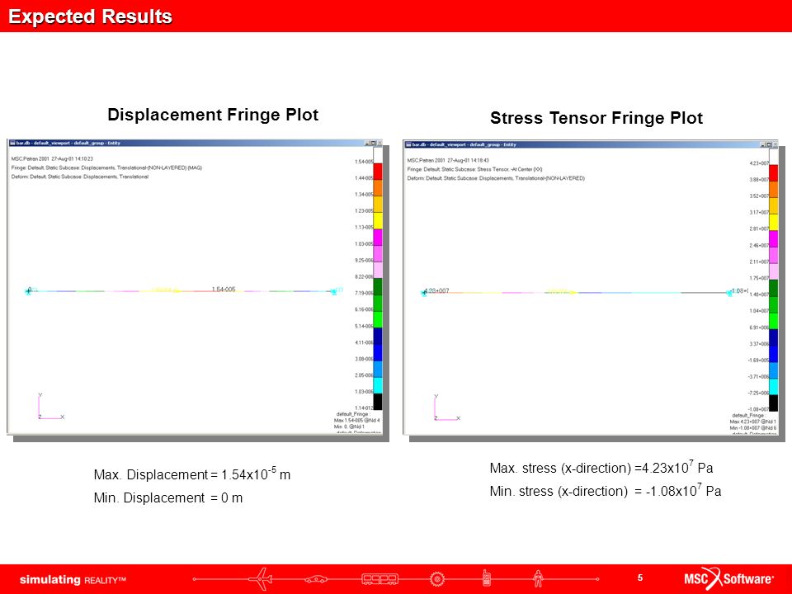Image resolution: width=792 pixels, height=594 pixels.
Task: Click the XYZ axis triad in displacement plot
Action: point(50,407)
